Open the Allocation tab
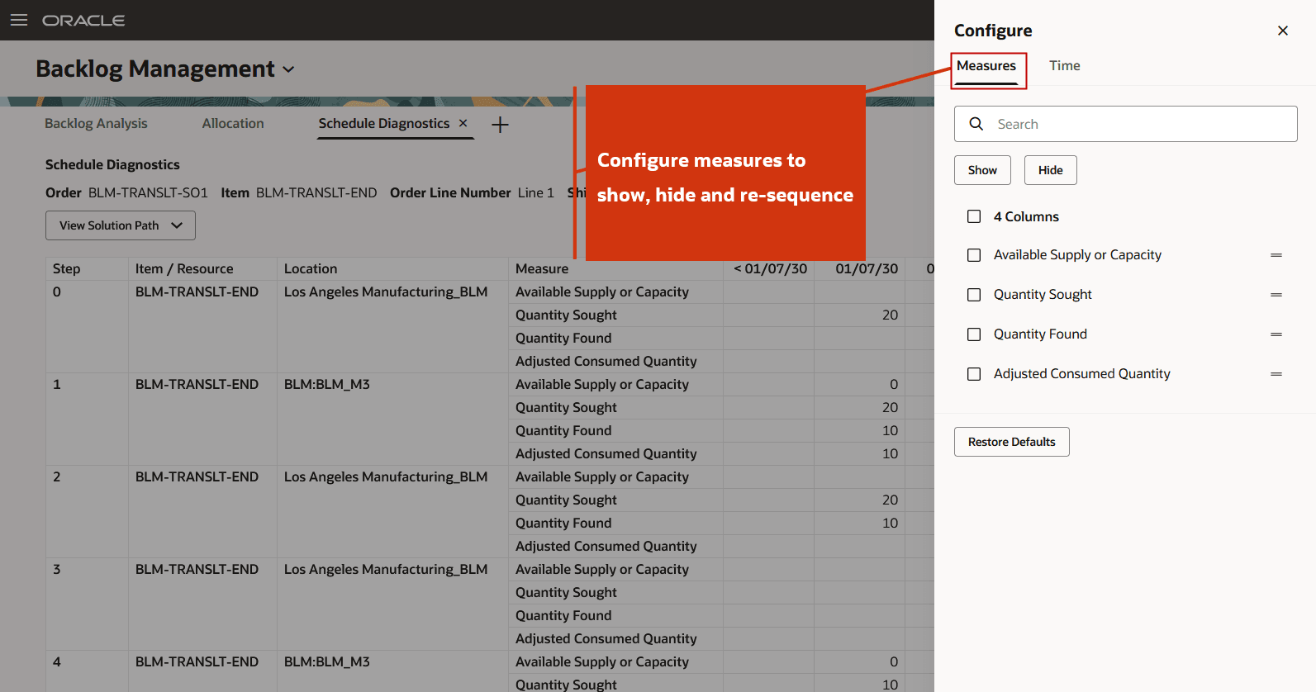The width and height of the screenshot is (1316, 692). tap(233, 123)
